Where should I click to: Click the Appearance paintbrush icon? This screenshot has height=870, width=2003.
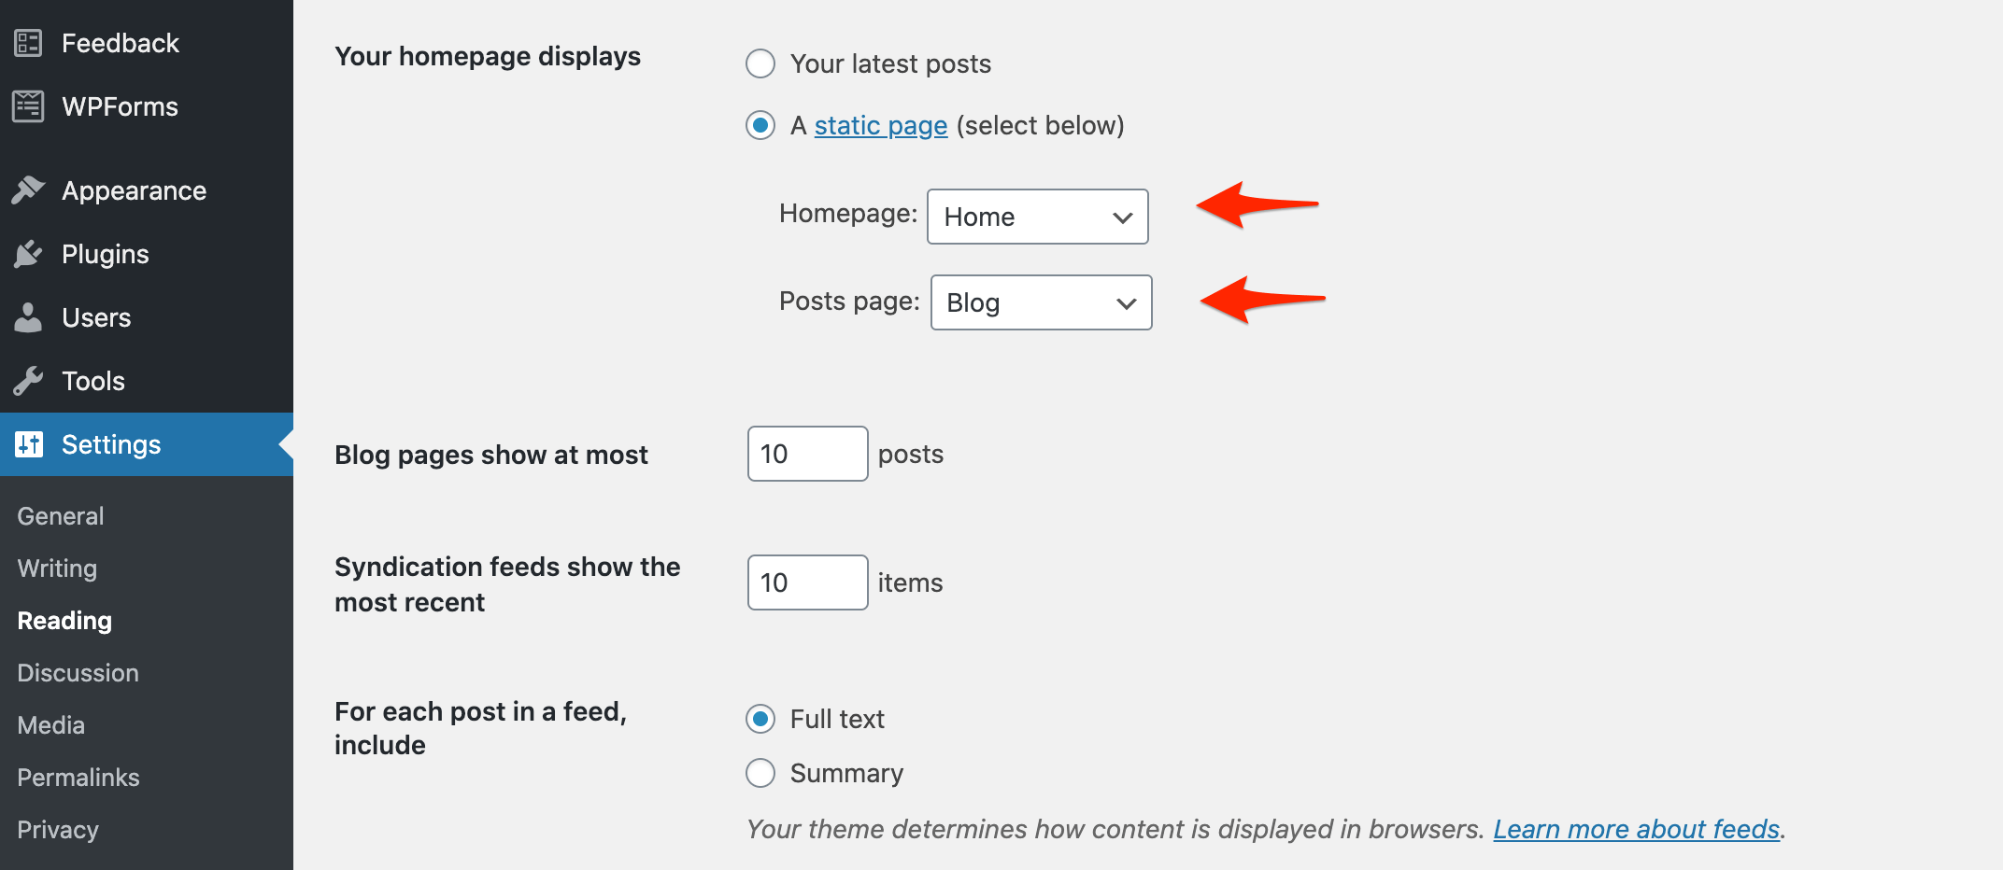pyautogui.click(x=28, y=190)
